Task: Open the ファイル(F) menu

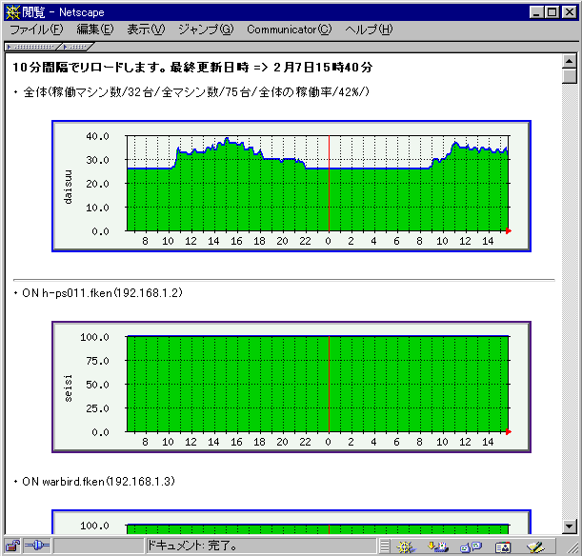Action: tap(36, 30)
